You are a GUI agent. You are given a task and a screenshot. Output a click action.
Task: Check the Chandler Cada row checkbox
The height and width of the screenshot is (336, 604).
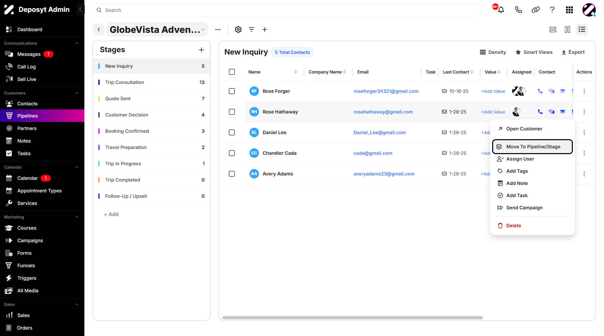(x=232, y=153)
